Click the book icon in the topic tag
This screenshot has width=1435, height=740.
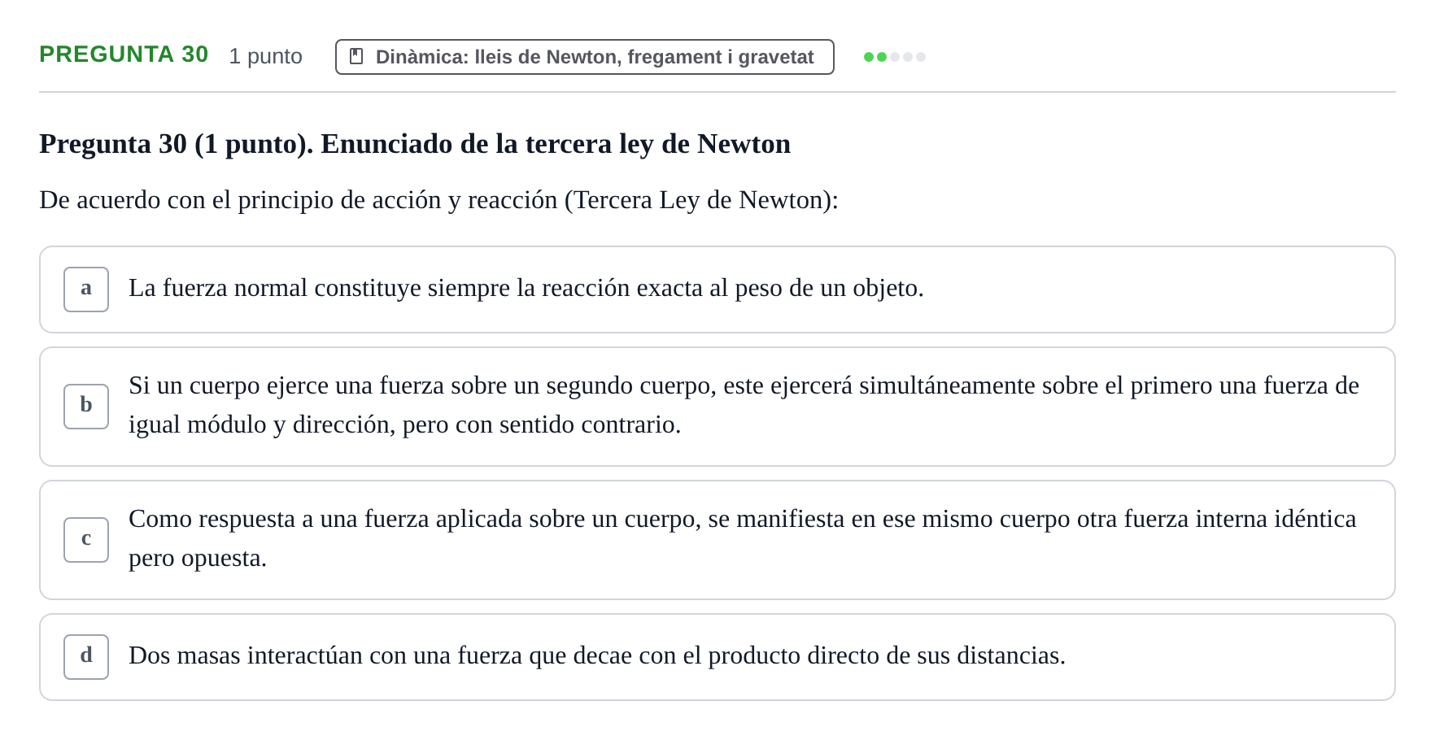click(356, 56)
